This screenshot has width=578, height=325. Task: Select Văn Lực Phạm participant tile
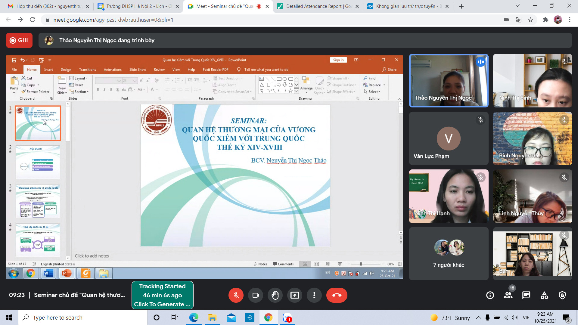click(449, 138)
